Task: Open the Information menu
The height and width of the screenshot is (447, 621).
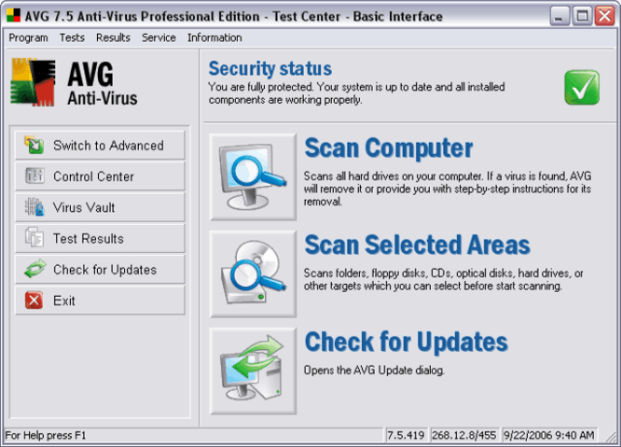Action: click(x=214, y=38)
